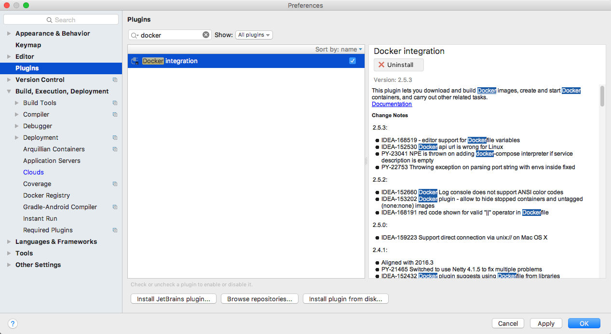Open the Clouds settings page
This screenshot has height=334, width=611.
[x=33, y=173]
